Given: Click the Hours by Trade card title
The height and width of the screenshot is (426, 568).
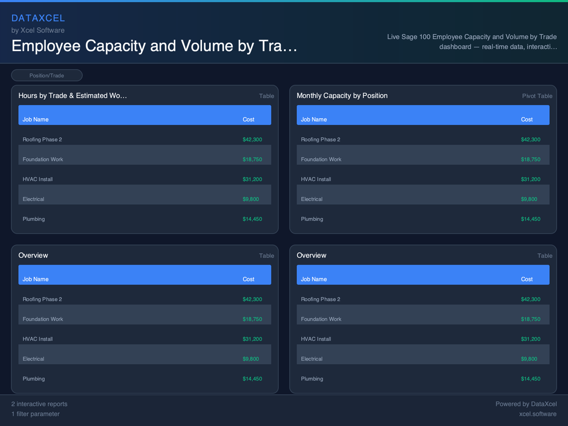Looking at the screenshot, I should [x=73, y=95].
